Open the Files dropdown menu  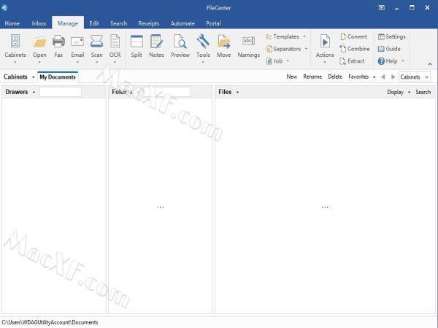click(x=237, y=92)
